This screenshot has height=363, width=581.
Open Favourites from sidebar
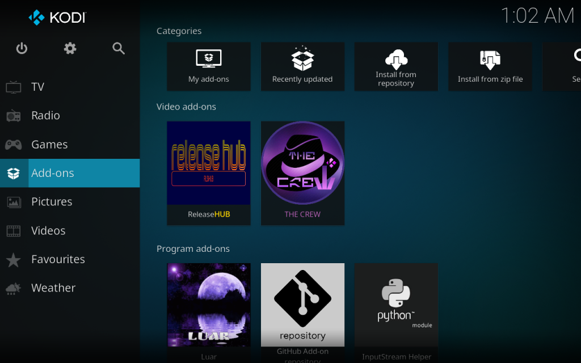pyautogui.click(x=58, y=259)
